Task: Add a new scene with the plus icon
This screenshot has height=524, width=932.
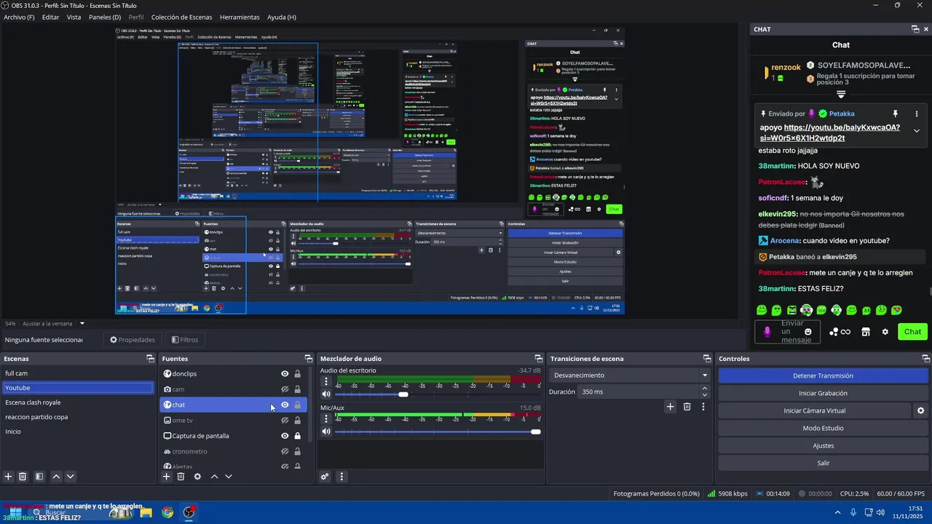Action: [x=9, y=477]
